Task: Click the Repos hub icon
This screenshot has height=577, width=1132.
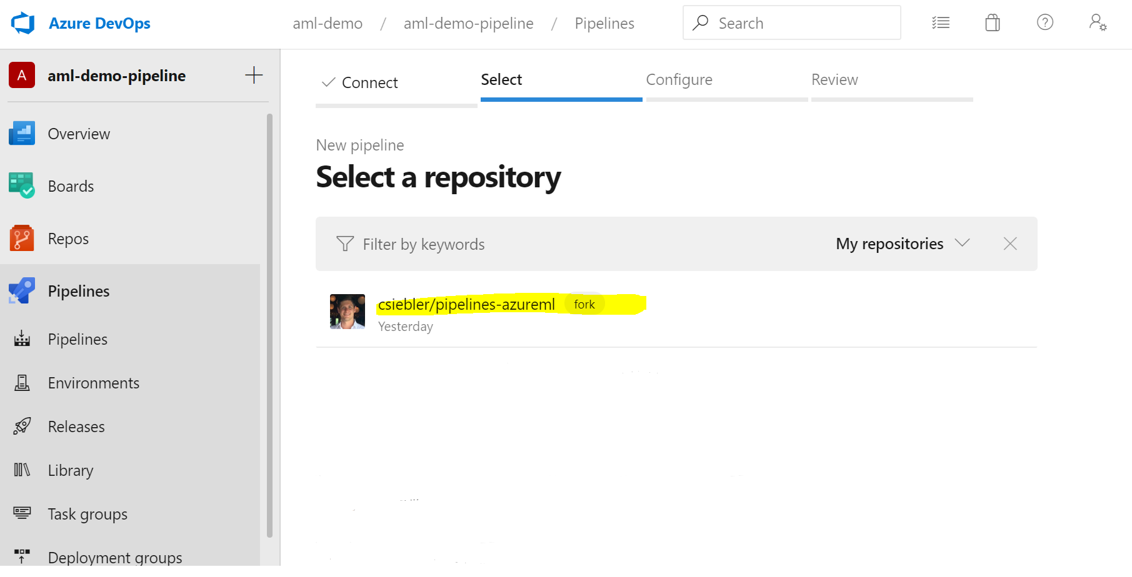Action: pos(22,238)
